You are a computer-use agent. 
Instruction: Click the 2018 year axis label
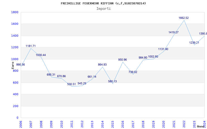coord(144,124)
